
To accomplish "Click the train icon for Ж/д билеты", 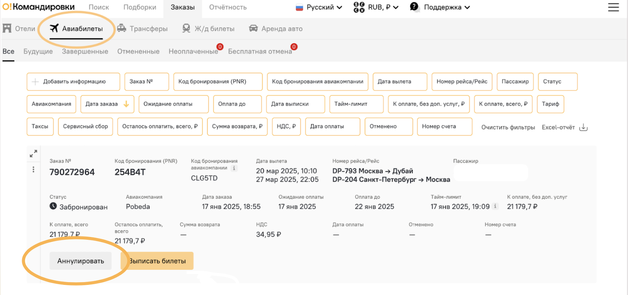I will pos(186,28).
